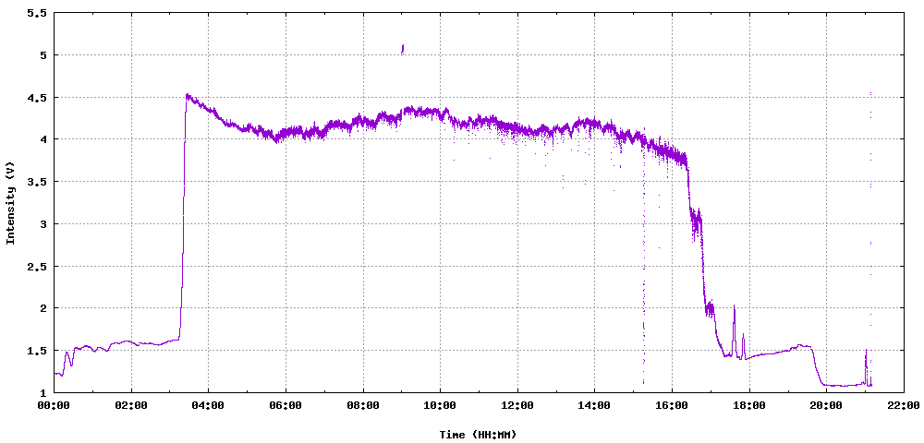The height and width of the screenshot is (443, 924).
Task: Click the x-axis label '12:00'
Action: click(x=517, y=405)
